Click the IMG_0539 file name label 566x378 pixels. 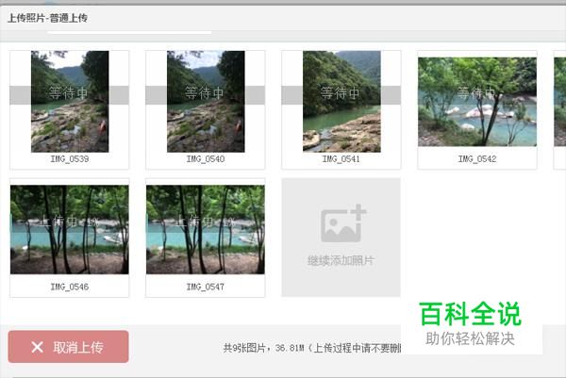coord(70,159)
